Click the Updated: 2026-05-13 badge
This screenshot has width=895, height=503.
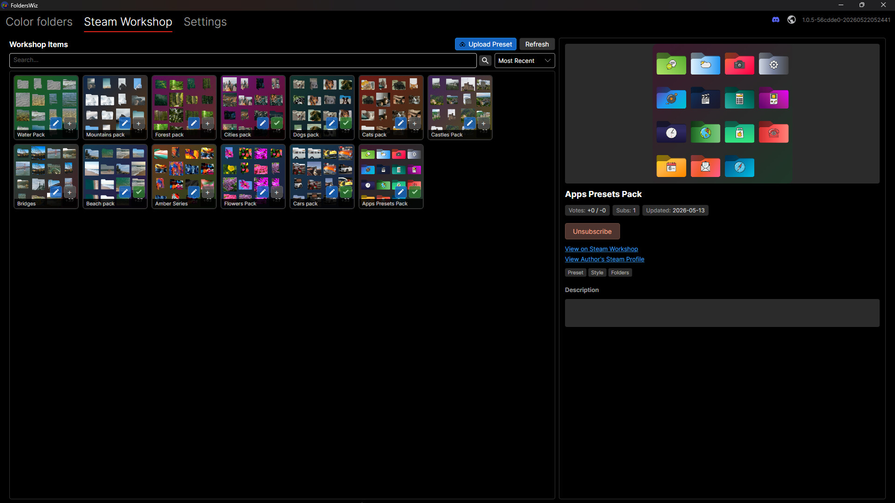[x=675, y=211]
